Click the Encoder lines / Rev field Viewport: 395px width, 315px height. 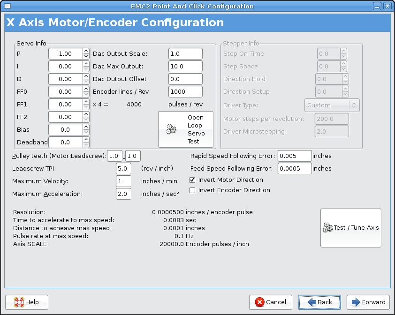[x=185, y=92]
